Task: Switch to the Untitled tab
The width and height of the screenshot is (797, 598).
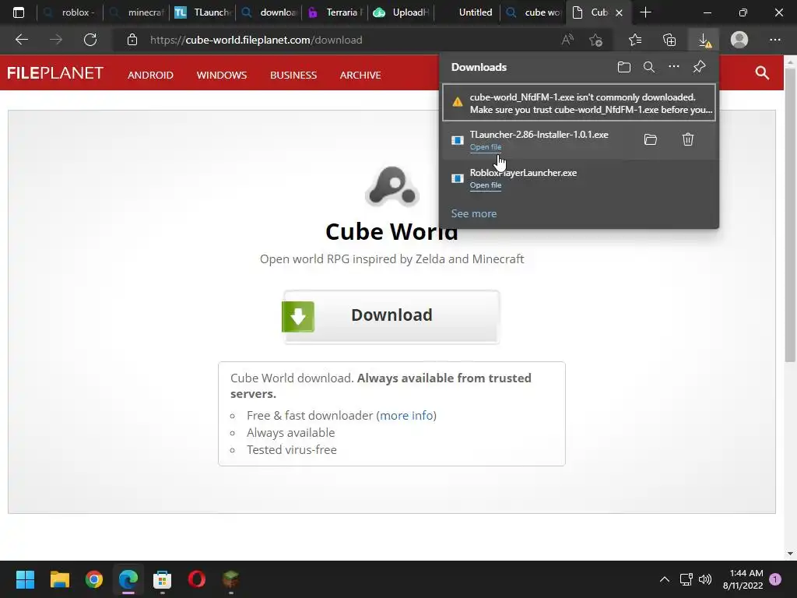Action: (467, 12)
